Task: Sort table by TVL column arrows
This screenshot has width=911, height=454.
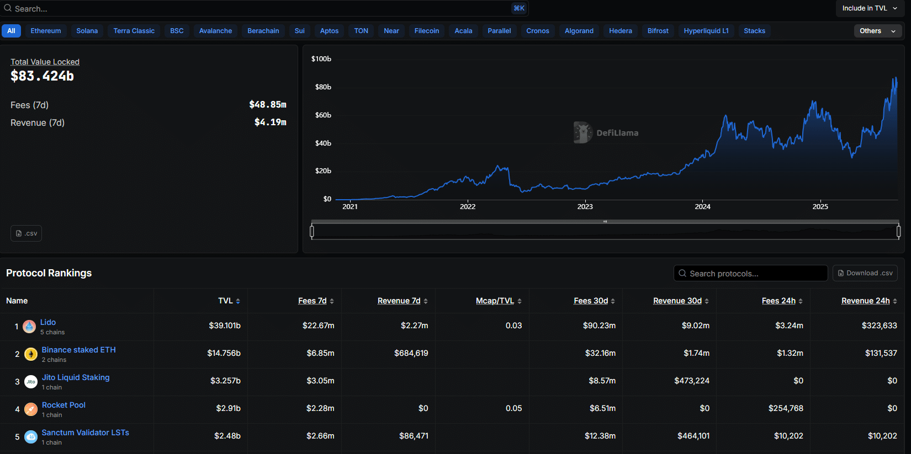Action: tap(238, 301)
